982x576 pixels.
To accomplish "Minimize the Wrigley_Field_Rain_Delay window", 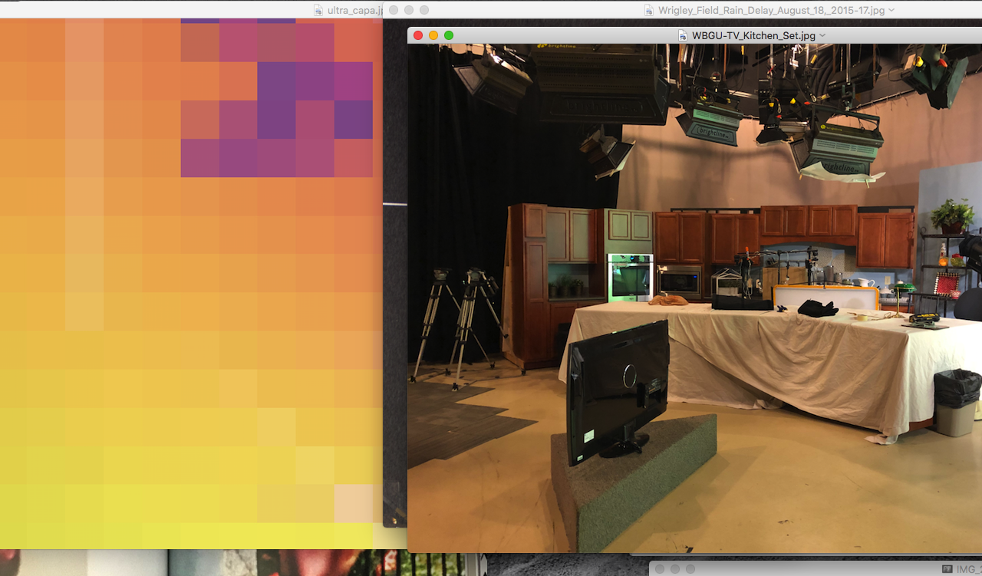I will click(409, 10).
